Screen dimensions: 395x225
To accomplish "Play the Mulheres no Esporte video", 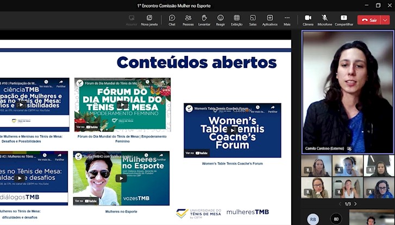I will coord(121,178).
